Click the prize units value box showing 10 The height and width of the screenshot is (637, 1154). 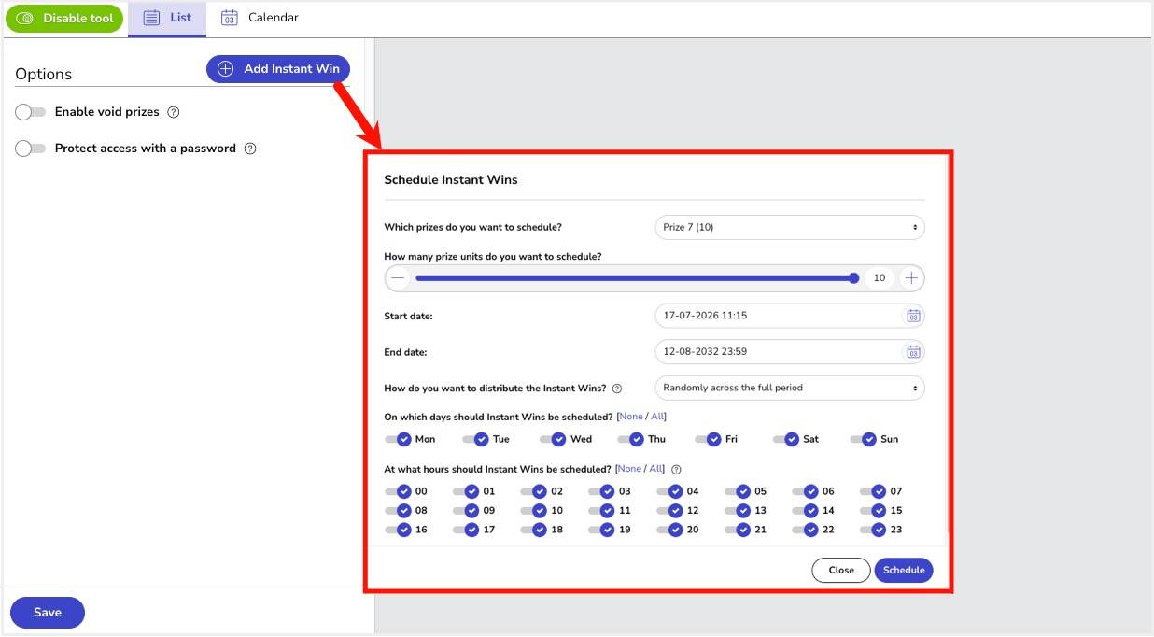pos(880,278)
